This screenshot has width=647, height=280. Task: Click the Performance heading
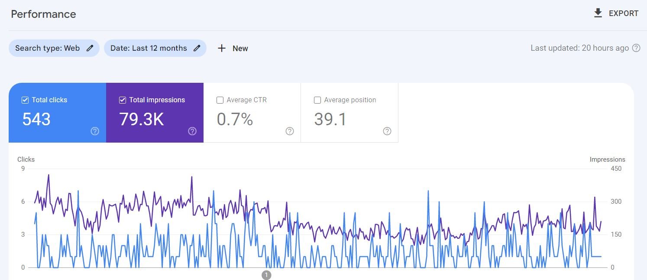pyautogui.click(x=43, y=14)
